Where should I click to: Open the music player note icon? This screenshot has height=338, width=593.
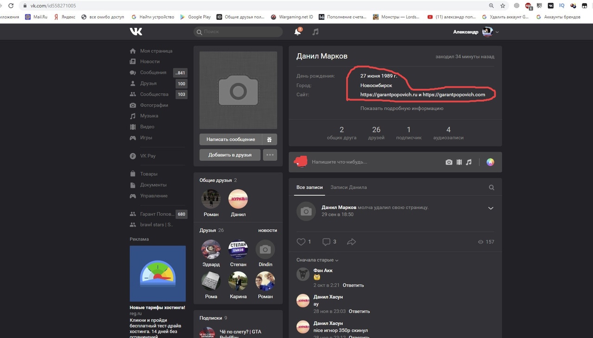pos(315,32)
